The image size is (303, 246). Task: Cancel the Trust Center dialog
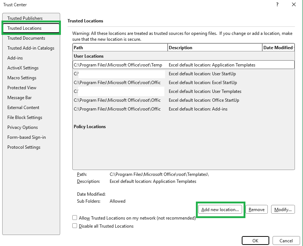(286, 240)
